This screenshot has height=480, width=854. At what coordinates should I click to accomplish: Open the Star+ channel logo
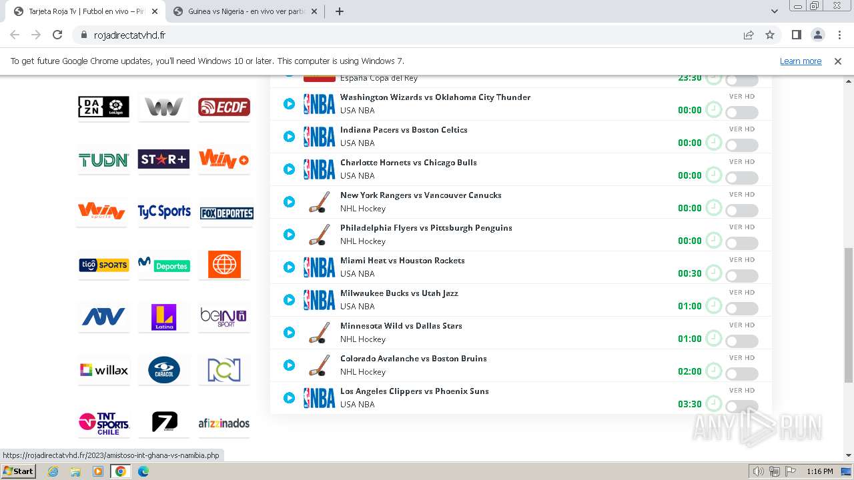(163, 159)
